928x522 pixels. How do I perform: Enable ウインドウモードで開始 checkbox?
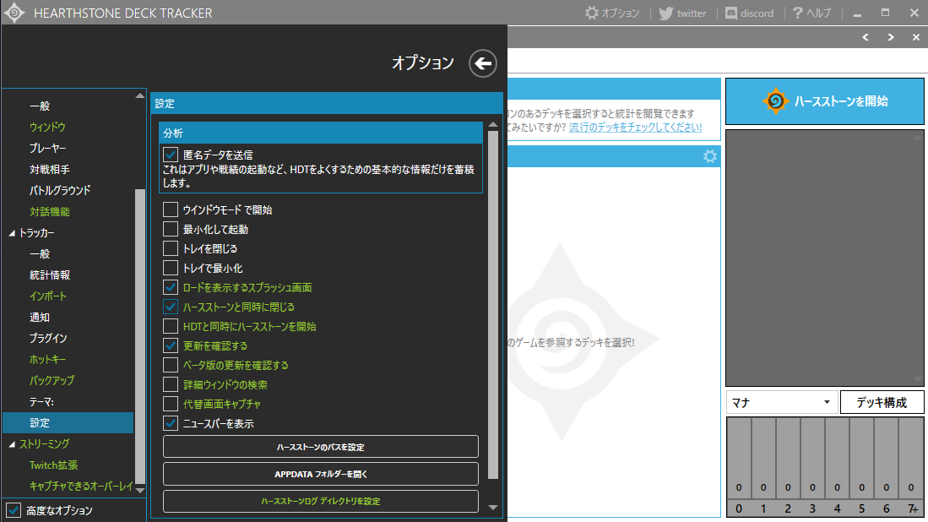coord(171,209)
